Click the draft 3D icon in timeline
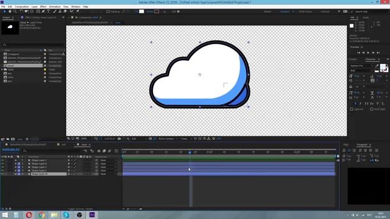This screenshot has height=219, width=390. pyautogui.click(x=92, y=151)
